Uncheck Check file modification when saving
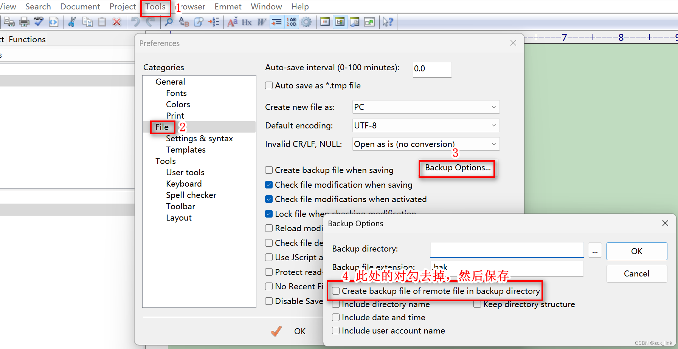 [x=269, y=185]
